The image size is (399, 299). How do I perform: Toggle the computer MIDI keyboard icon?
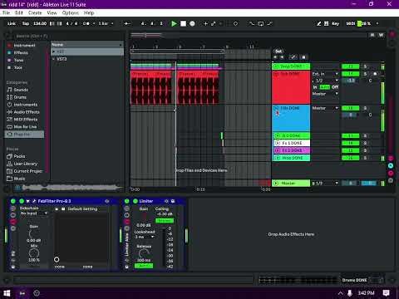[327, 24]
